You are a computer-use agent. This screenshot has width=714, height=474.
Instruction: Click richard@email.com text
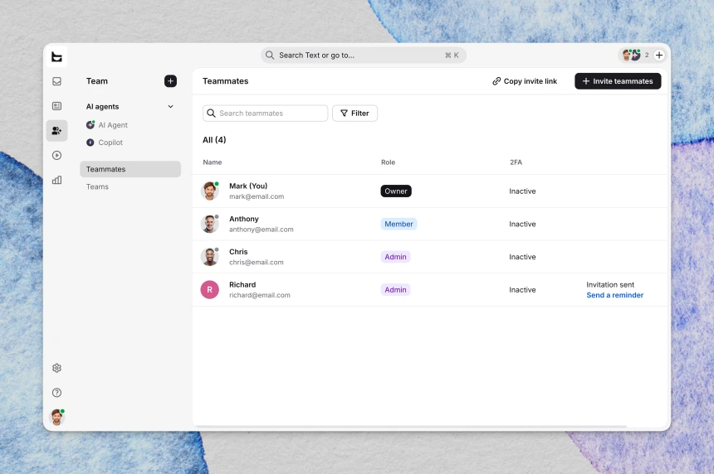click(x=260, y=295)
